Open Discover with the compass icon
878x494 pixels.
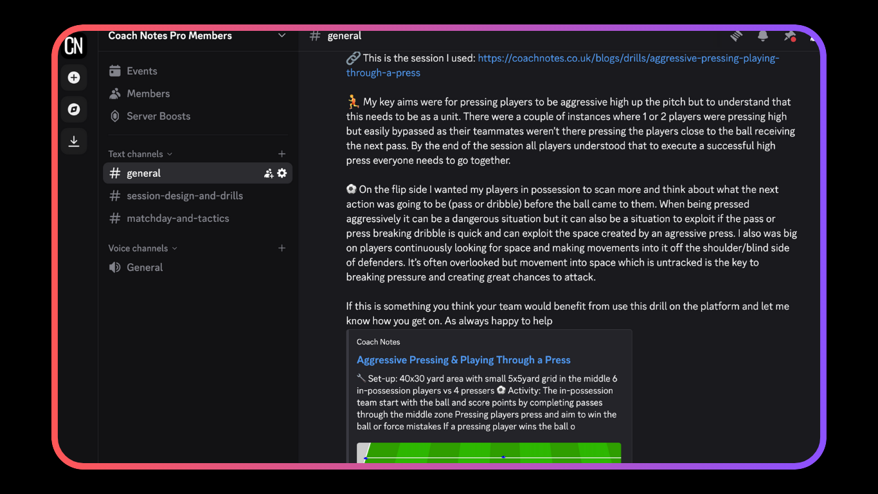tap(74, 109)
